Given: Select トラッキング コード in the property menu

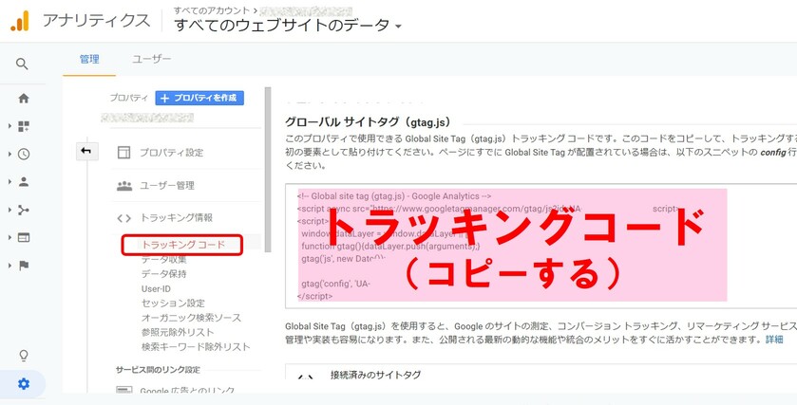Looking at the screenshot, I should click(182, 245).
